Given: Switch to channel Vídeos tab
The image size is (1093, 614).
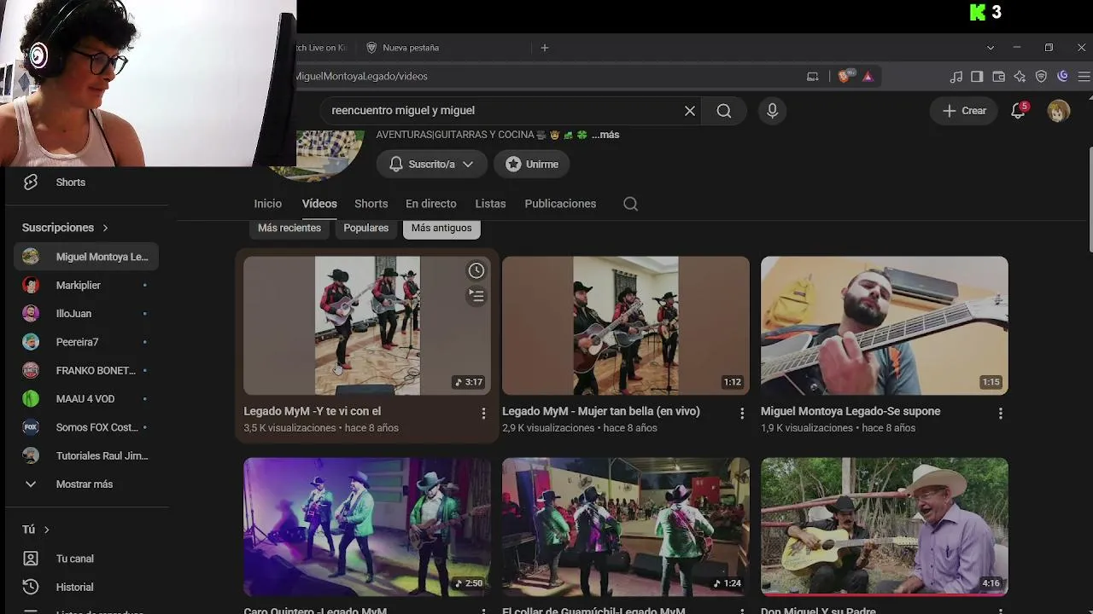Looking at the screenshot, I should pos(319,204).
